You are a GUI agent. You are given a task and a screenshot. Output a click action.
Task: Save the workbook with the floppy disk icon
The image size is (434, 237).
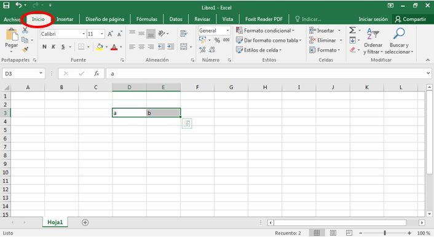[x=6, y=5]
